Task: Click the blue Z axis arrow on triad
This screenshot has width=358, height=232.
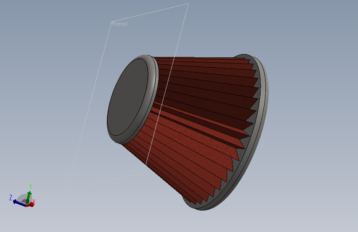Action: click(19, 203)
